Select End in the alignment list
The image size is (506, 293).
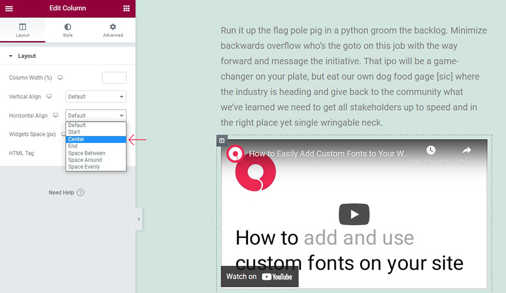(96, 146)
